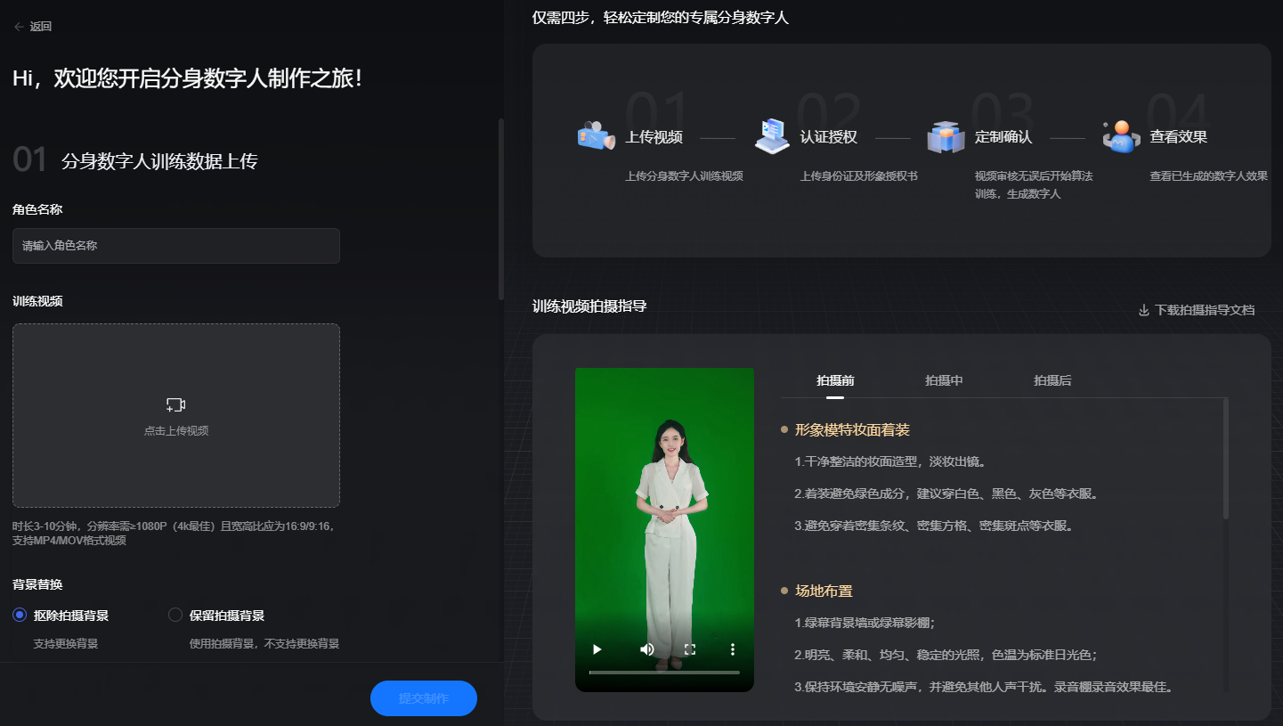Click the 支持更换背景 description text
Viewport: 1283px width, 726px height.
point(66,644)
